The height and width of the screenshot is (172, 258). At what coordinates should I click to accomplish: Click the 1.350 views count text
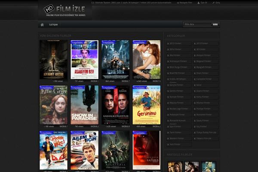[58, 81]
